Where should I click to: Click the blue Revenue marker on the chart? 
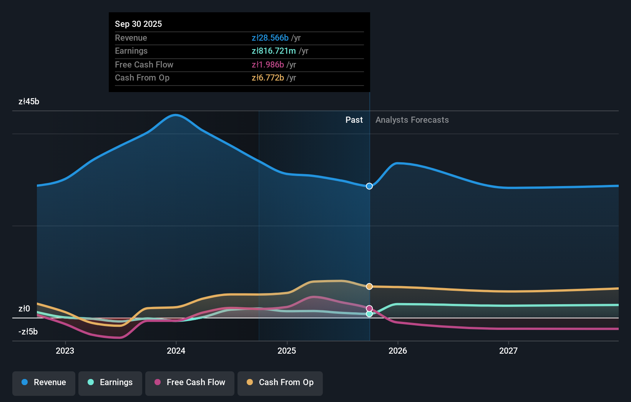click(x=369, y=186)
